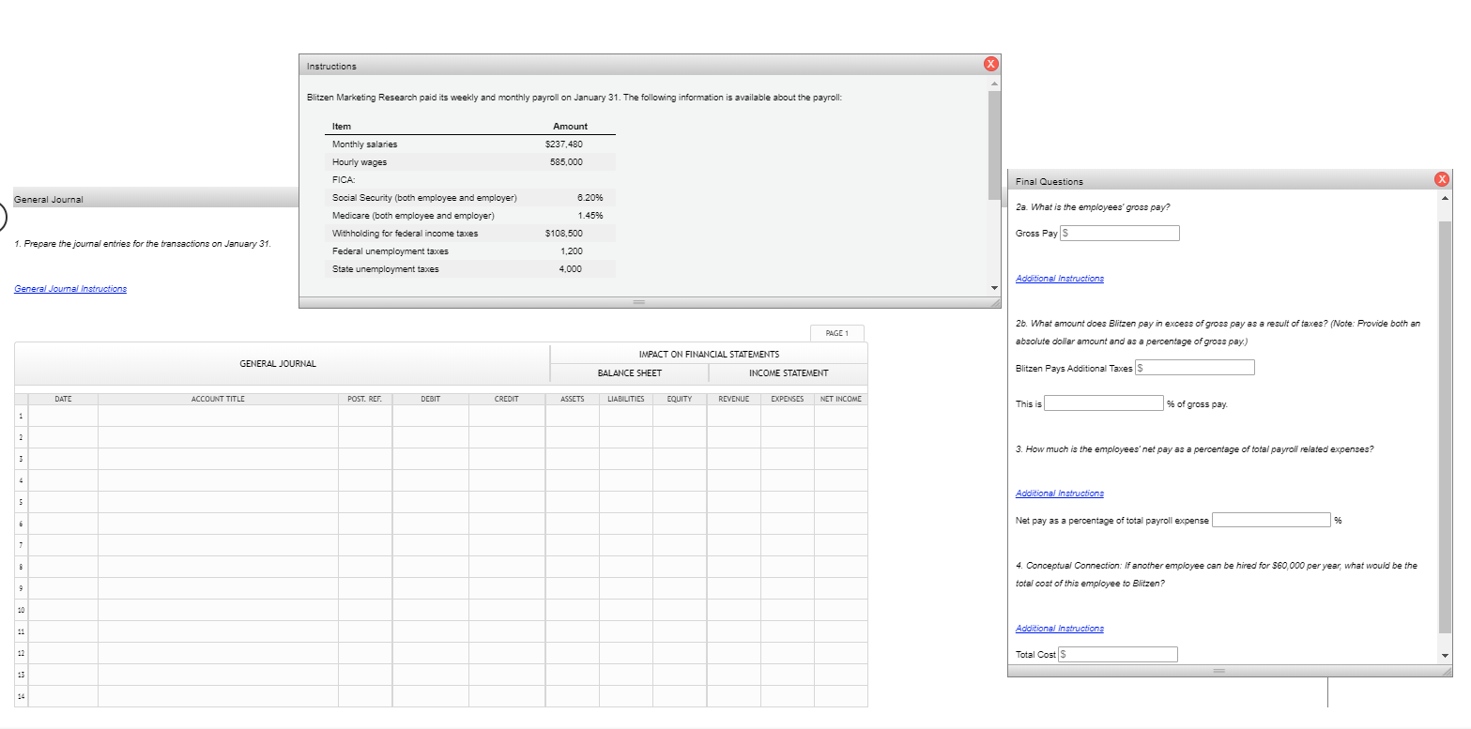Click Net pay percentage of payroll expense field
The image size is (1471, 729).
click(x=1271, y=520)
